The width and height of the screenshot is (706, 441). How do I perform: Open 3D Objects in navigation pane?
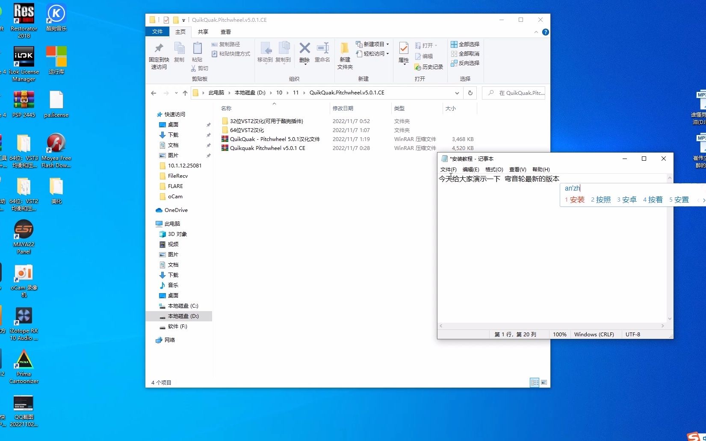pyautogui.click(x=177, y=234)
